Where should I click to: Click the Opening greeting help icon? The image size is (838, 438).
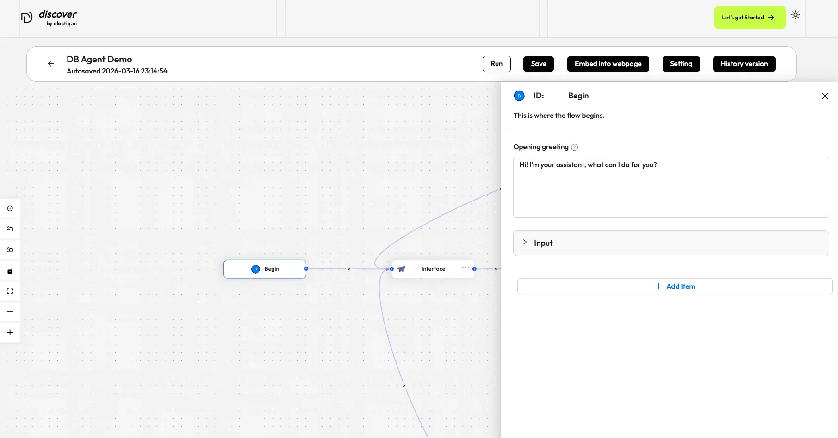tap(574, 147)
